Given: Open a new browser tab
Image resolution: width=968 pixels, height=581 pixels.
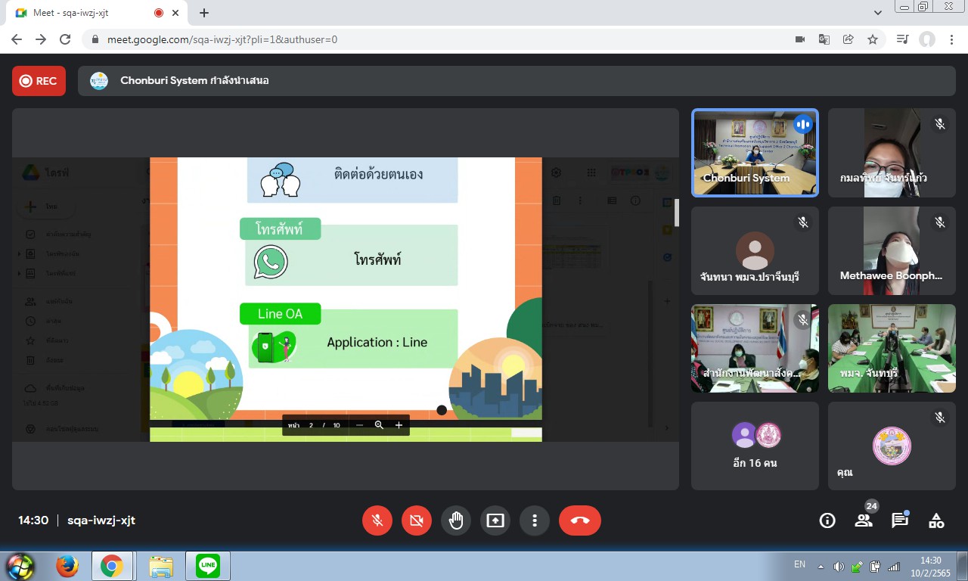Looking at the screenshot, I should pyautogui.click(x=204, y=13).
